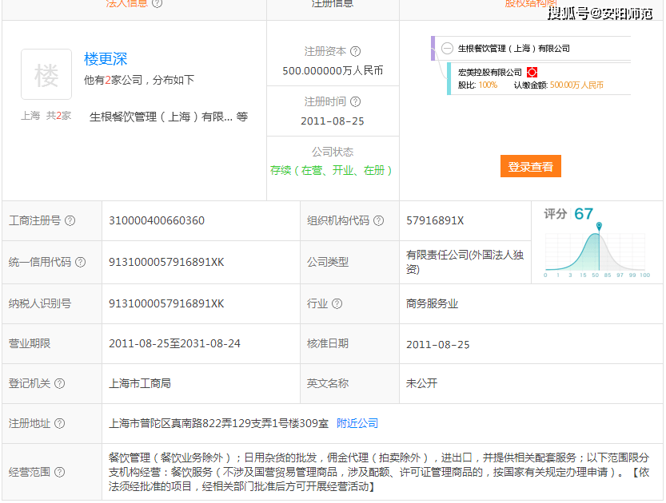Click the score marker on 评分 chart
666x503 pixels.
point(599,227)
